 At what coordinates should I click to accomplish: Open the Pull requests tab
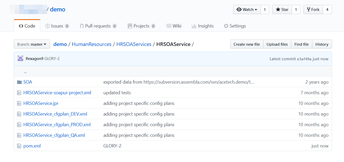pyautogui.click(x=98, y=26)
